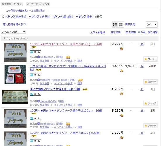Add 3,700円 listing to watch list
This screenshot has height=146, width=161.
[150, 59]
